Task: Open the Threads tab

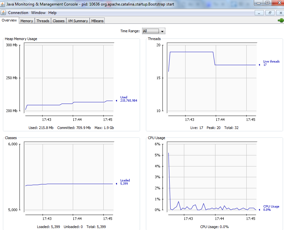Action: 43,21
